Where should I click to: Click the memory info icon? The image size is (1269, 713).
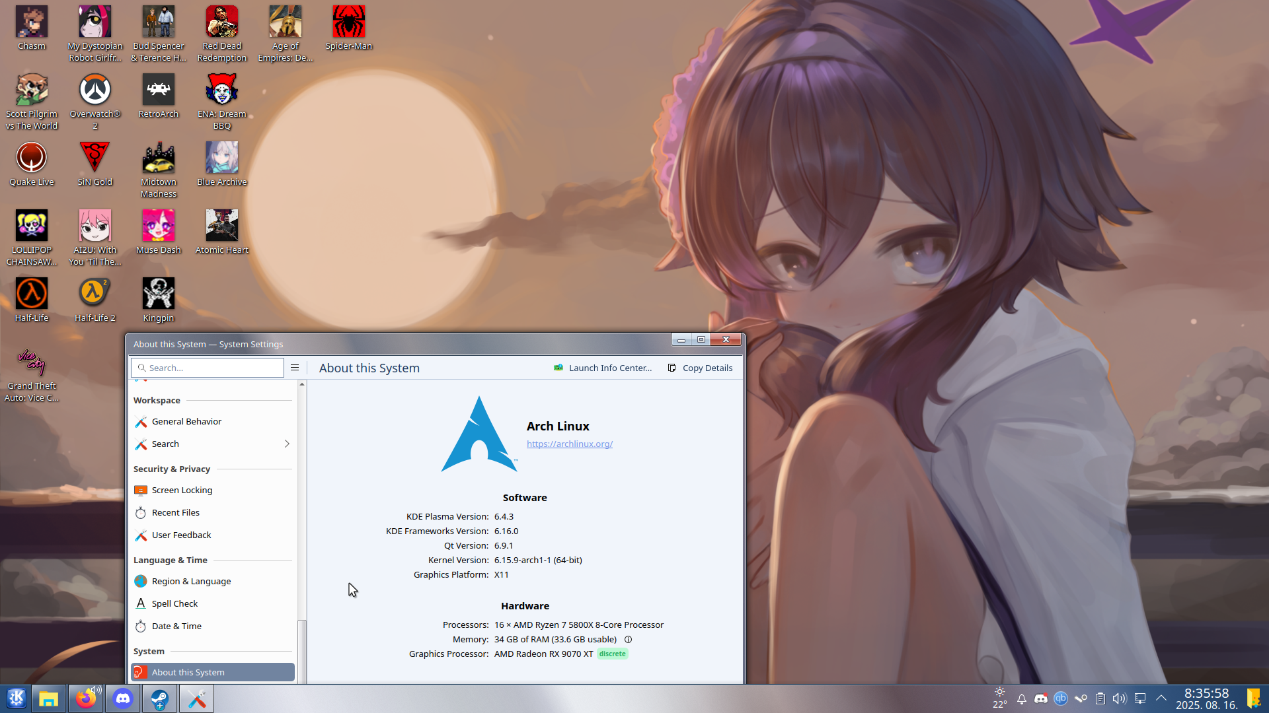pos(628,640)
